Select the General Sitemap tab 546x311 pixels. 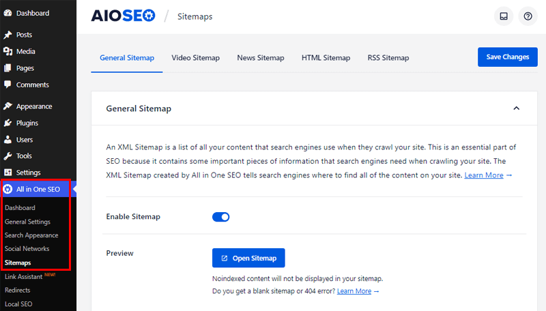click(x=127, y=58)
